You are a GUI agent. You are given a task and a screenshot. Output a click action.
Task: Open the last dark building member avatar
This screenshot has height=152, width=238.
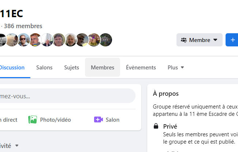click(106, 40)
